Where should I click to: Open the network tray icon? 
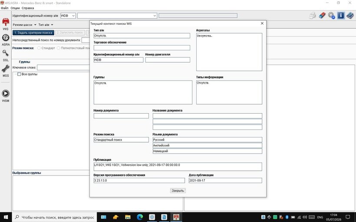point(299,217)
